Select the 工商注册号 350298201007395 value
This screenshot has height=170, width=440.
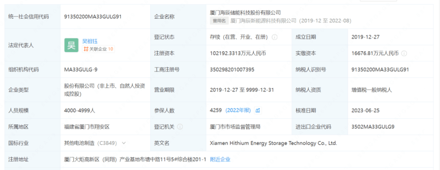click(232, 69)
